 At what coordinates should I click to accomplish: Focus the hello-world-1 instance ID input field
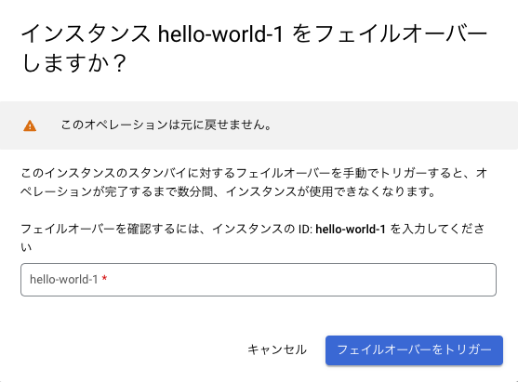click(x=259, y=280)
